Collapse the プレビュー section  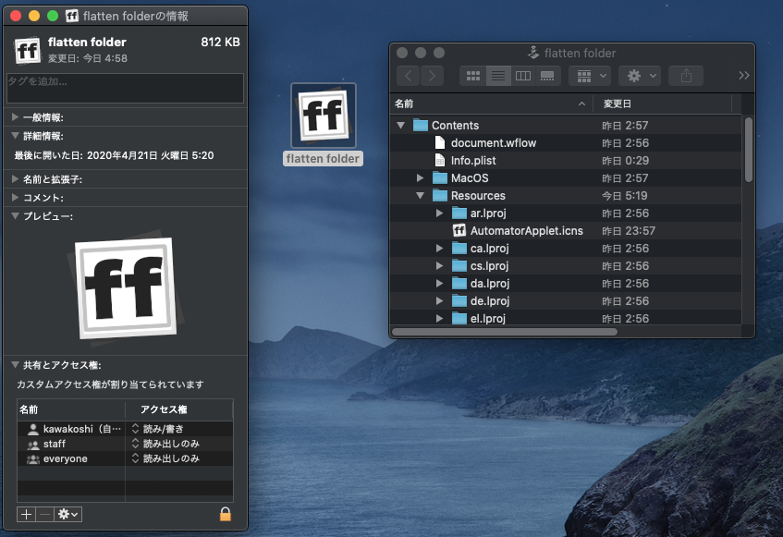15,215
